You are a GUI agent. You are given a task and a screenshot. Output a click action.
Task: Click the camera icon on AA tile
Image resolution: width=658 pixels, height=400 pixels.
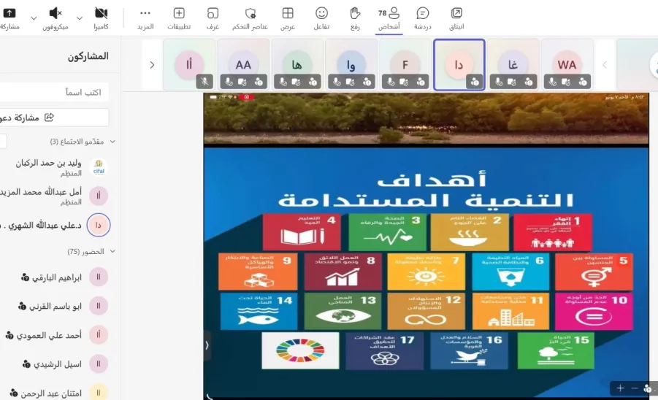coord(242,82)
